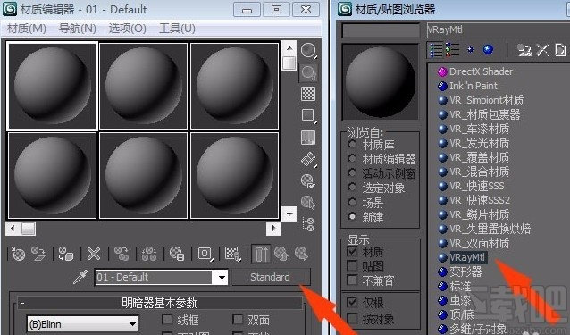Enable the 贴图 display checkbox
This screenshot has height=335, width=570.
coord(352,265)
